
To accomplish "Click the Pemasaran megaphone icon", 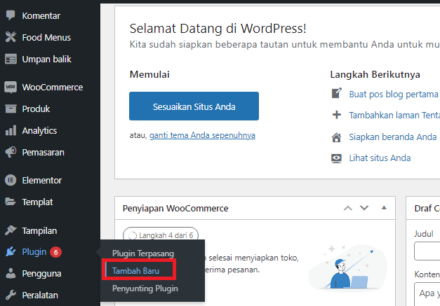I will click(11, 152).
